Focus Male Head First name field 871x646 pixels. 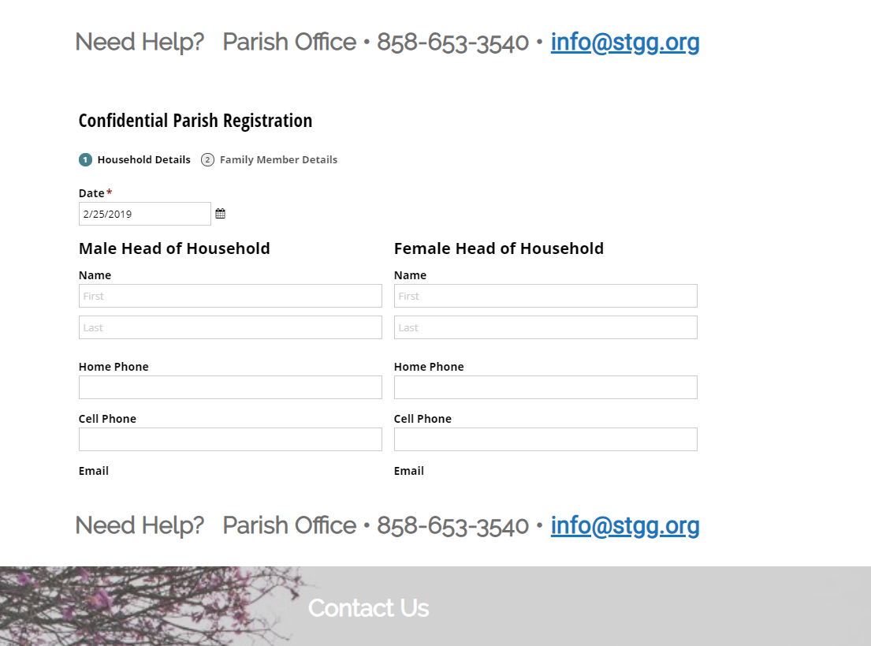pos(230,296)
